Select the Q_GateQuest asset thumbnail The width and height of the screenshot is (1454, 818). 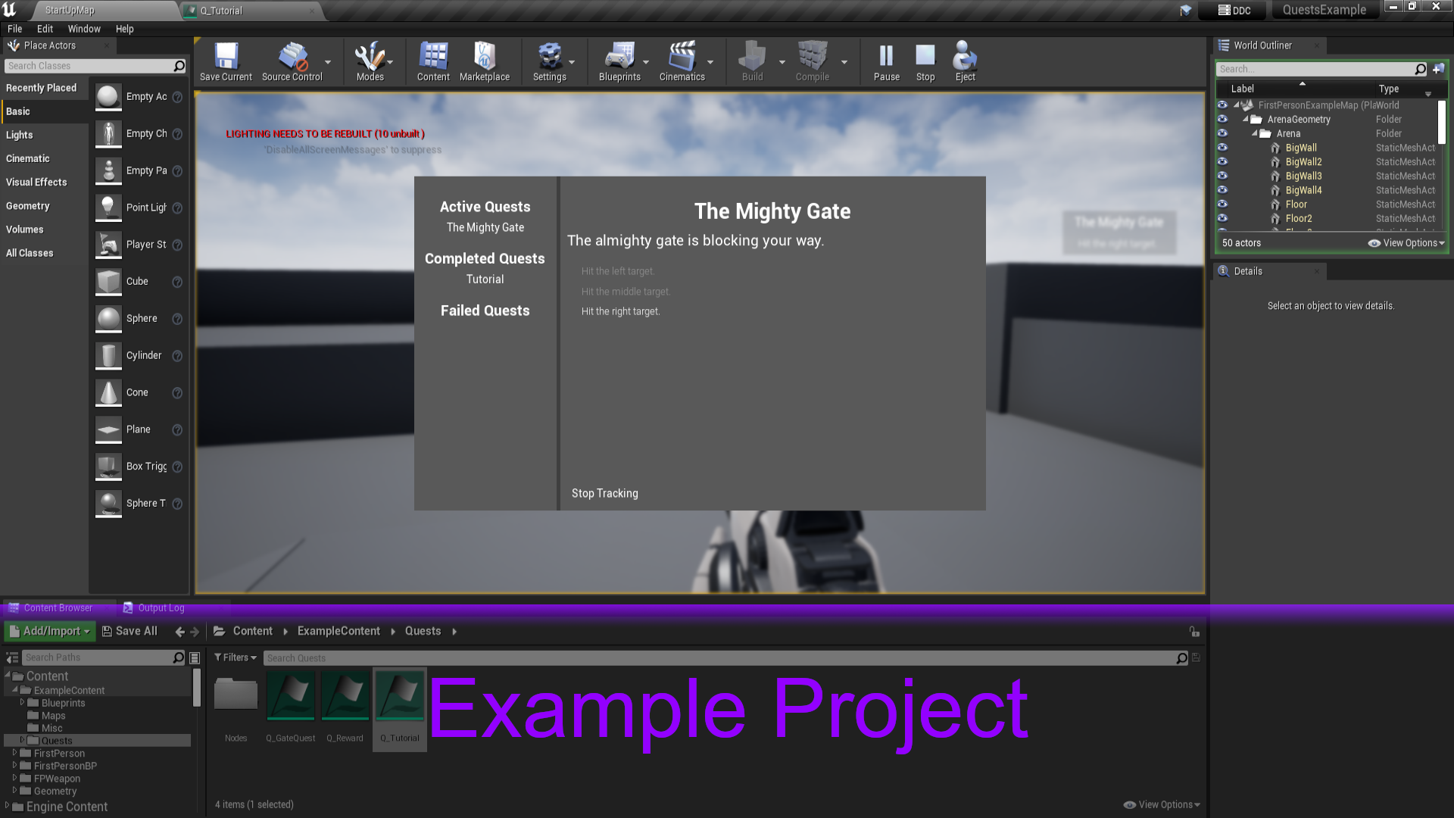pyautogui.click(x=291, y=693)
